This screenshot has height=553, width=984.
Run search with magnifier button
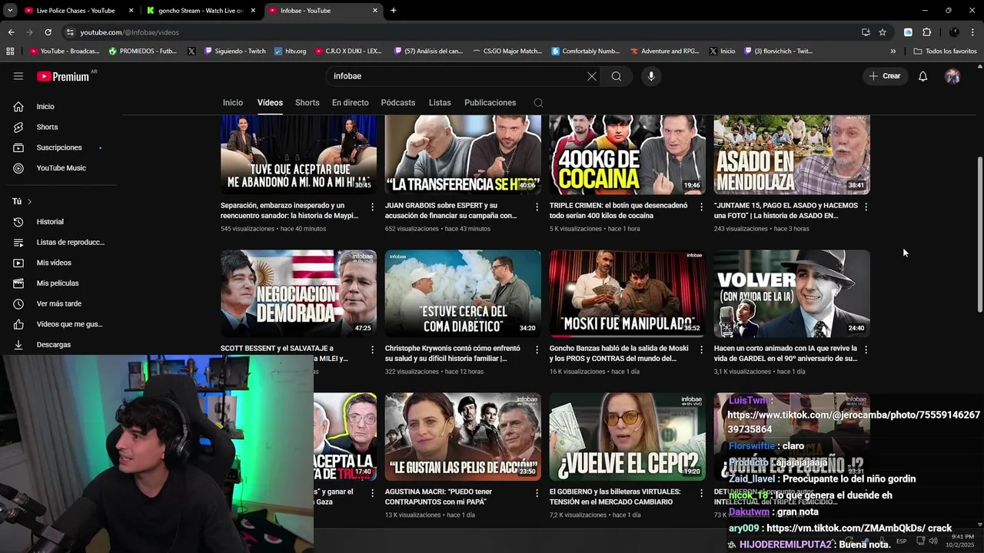(617, 76)
